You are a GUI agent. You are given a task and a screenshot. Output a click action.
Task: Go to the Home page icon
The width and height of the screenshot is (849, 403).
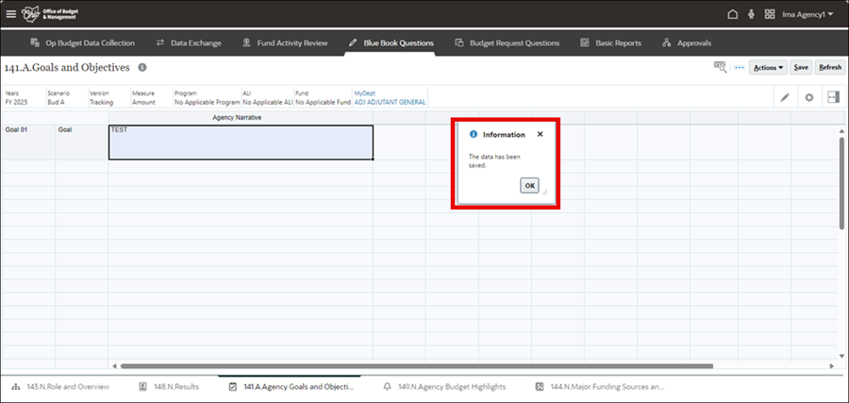(732, 14)
